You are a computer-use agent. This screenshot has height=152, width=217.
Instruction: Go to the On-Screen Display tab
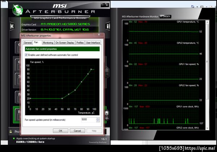point(65,43)
